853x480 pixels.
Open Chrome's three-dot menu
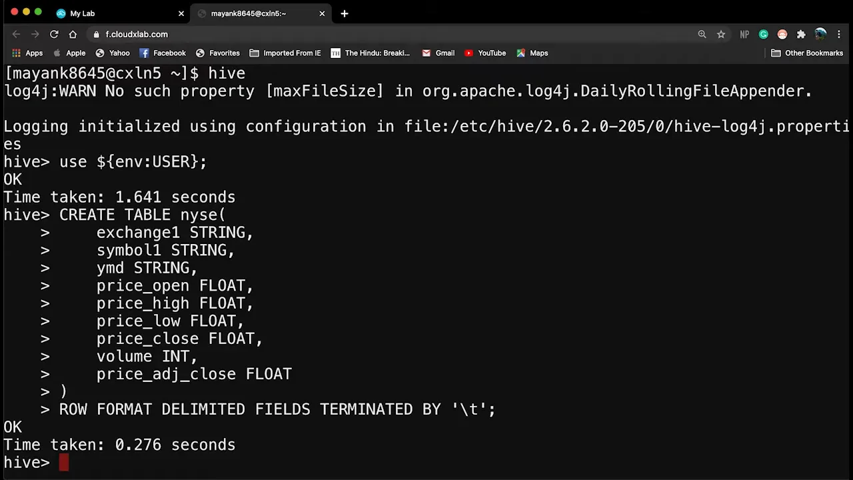click(839, 34)
